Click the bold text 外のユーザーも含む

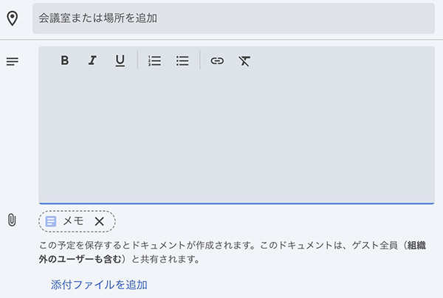[x=80, y=259]
